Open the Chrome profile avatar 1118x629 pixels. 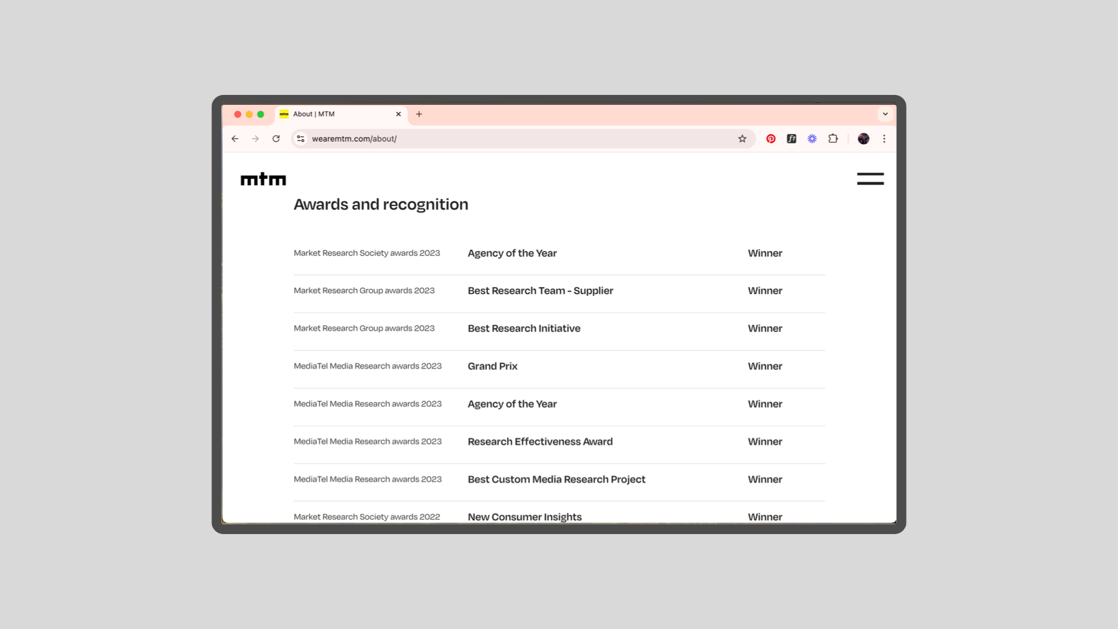click(x=863, y=139)
